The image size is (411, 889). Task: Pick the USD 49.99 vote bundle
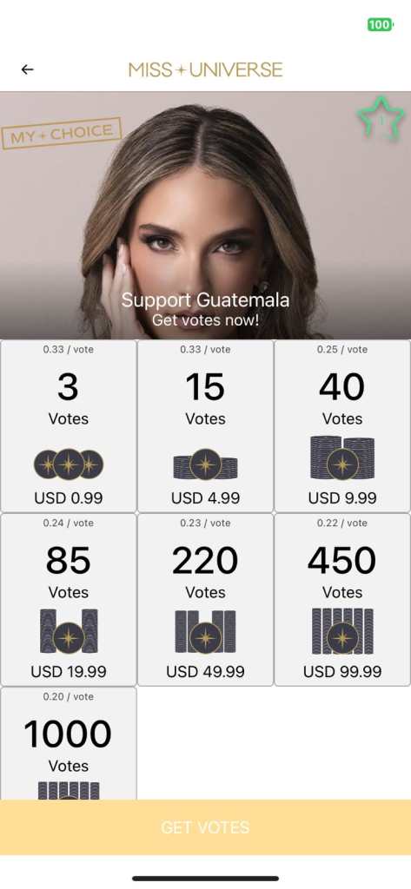(205, 600)
